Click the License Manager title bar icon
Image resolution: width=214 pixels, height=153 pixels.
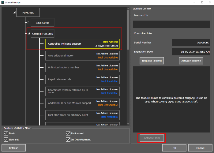(2, 2)
